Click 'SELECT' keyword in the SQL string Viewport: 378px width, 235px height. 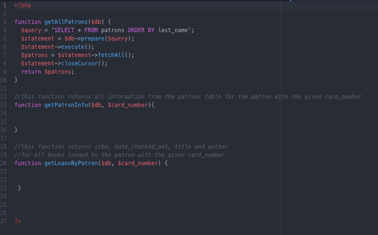click(x=64, y=30)
